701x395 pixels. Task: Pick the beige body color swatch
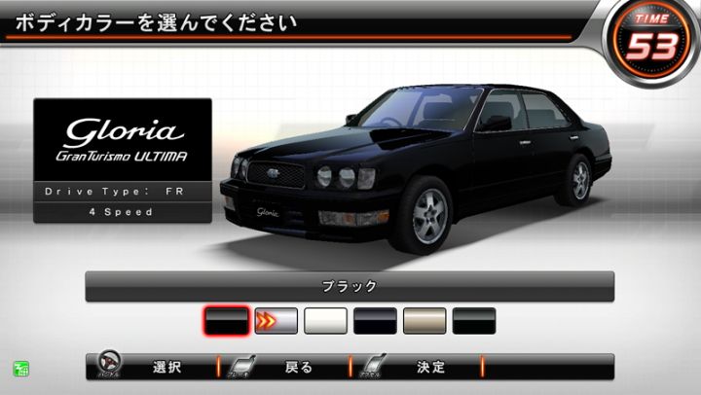[424, 321]
